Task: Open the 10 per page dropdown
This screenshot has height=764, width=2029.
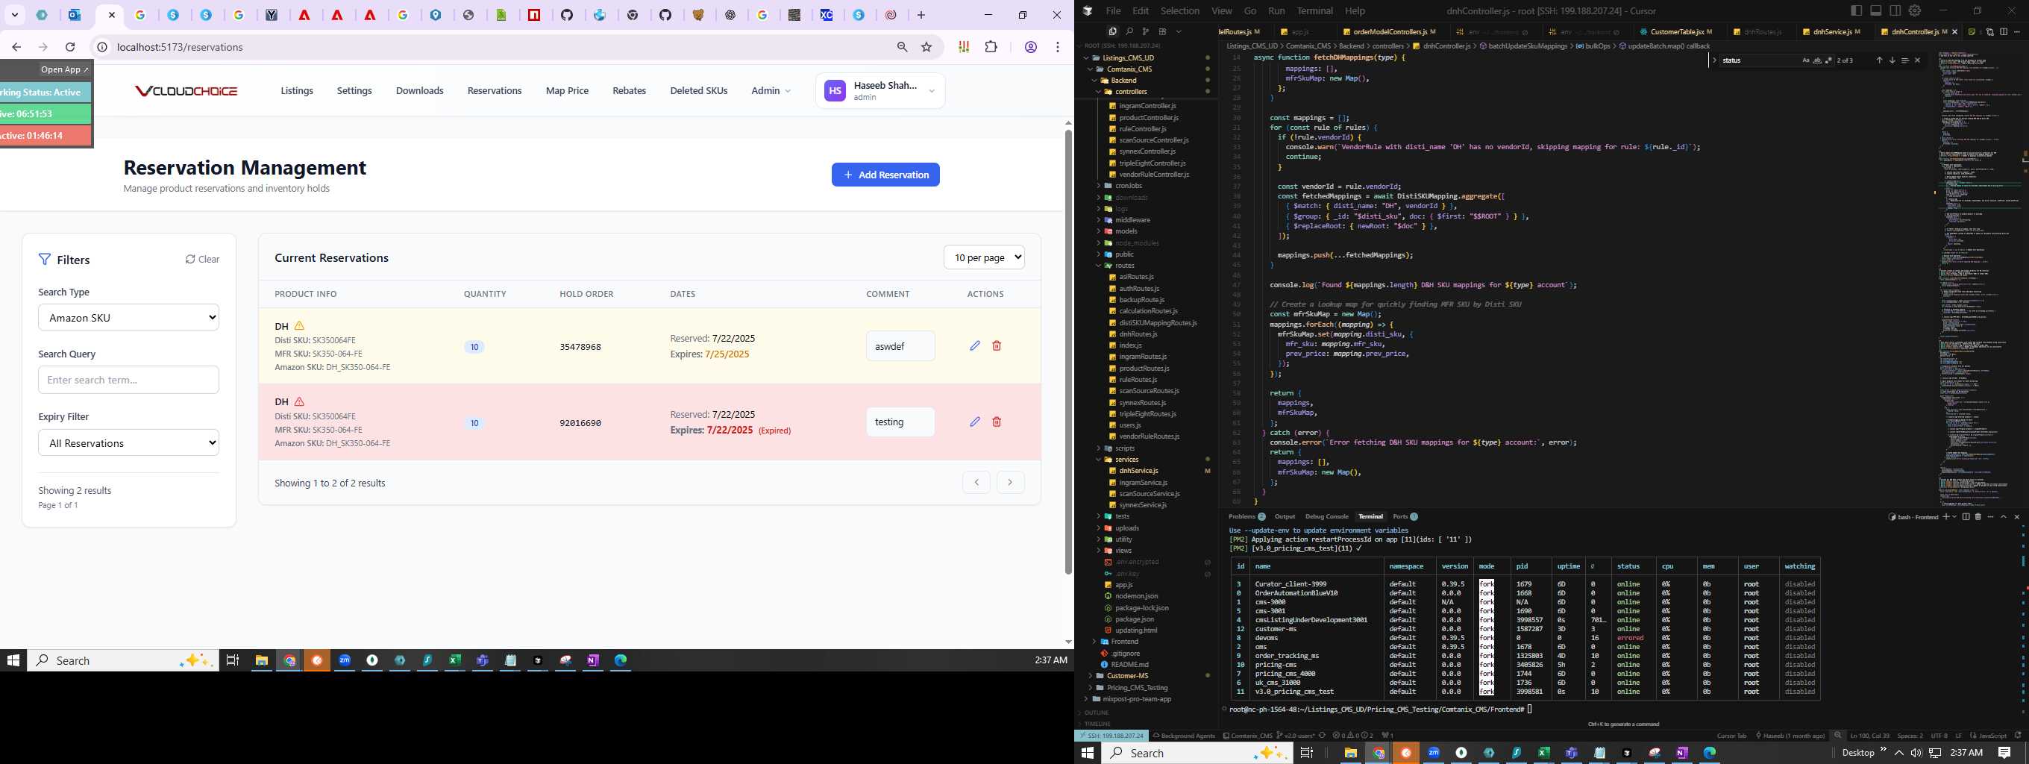Action: pos(984,257)
